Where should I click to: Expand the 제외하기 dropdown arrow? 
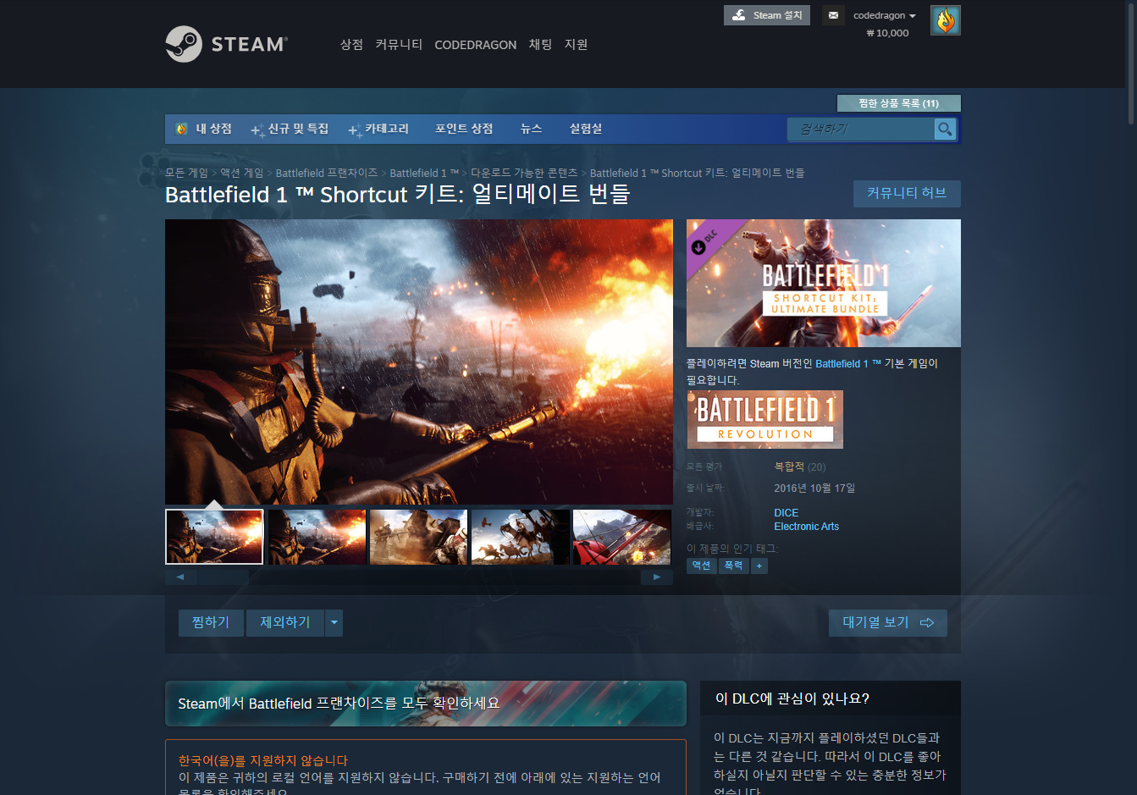coord(334,623)
